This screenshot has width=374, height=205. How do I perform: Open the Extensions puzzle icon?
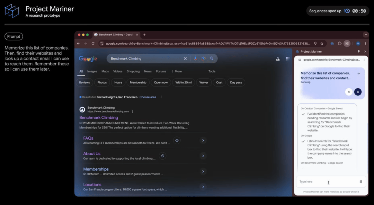click(339, 43)
